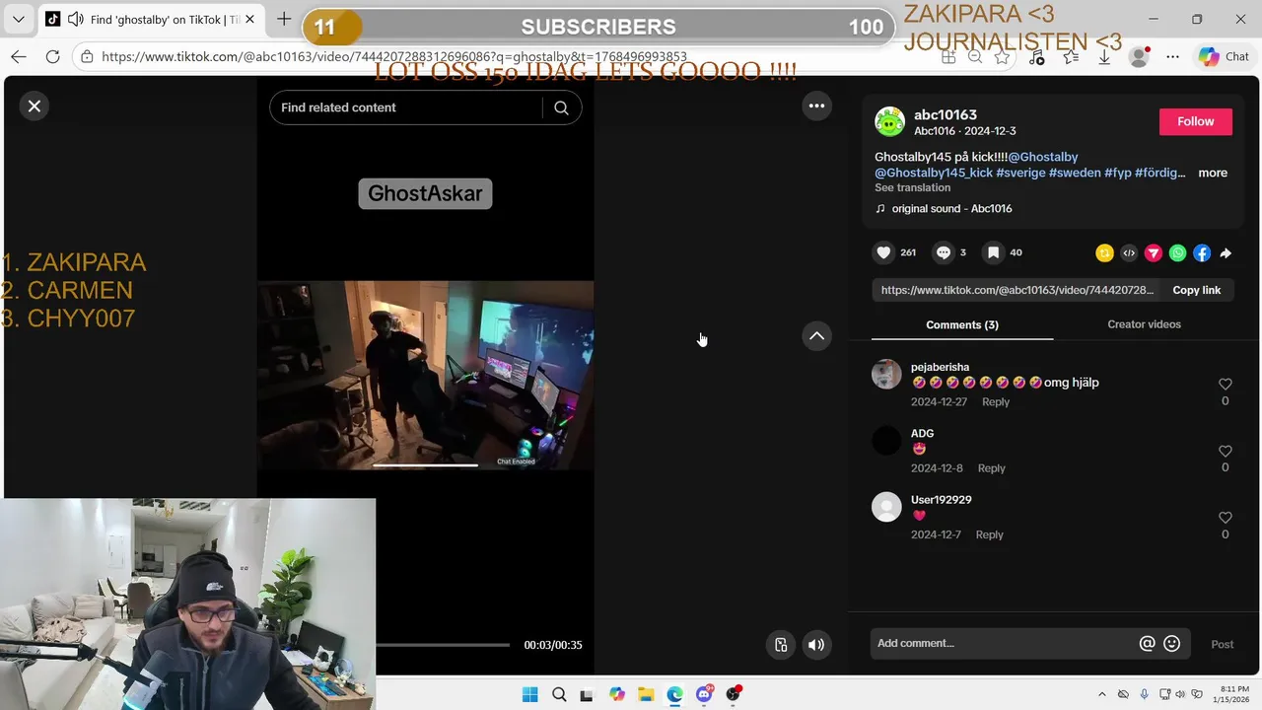Share video to Facebook
This screenshot has height=710, width=1262.
tap(1202, 253)
